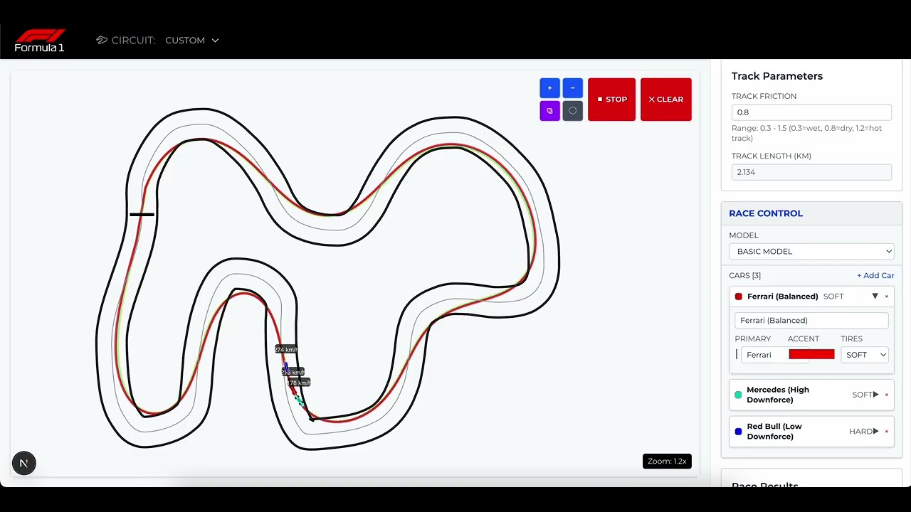Click the Red Bull (Low Downforce) name

point(774,432)
